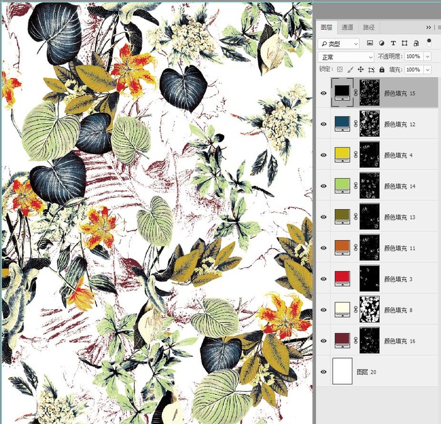Lock transparent pixels icon
The image size is (441, 424).
(x=340, y=69)
